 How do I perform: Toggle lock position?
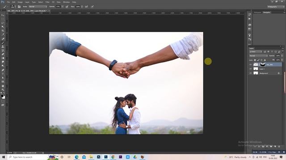[261, 60]
